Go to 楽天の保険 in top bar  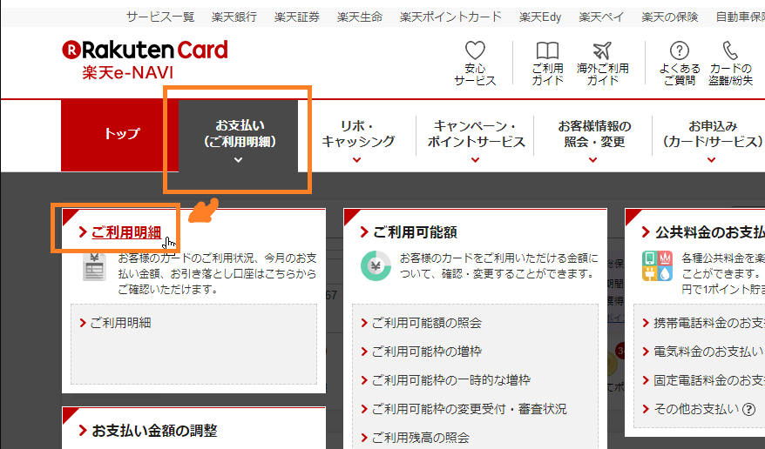[670, 17]
